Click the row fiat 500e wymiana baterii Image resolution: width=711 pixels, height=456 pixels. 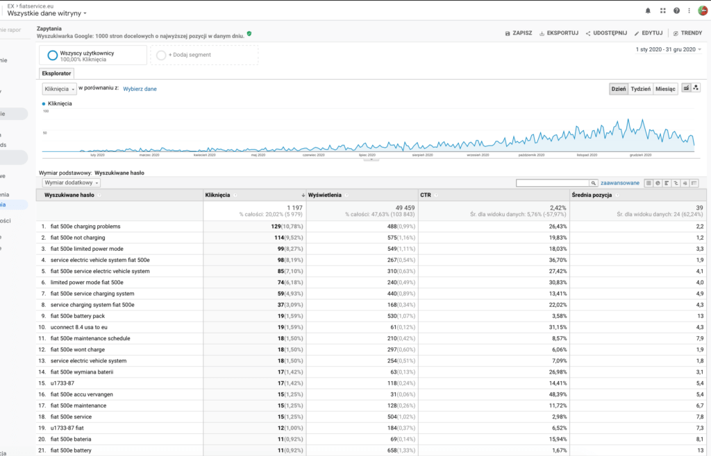coord(371,372)
